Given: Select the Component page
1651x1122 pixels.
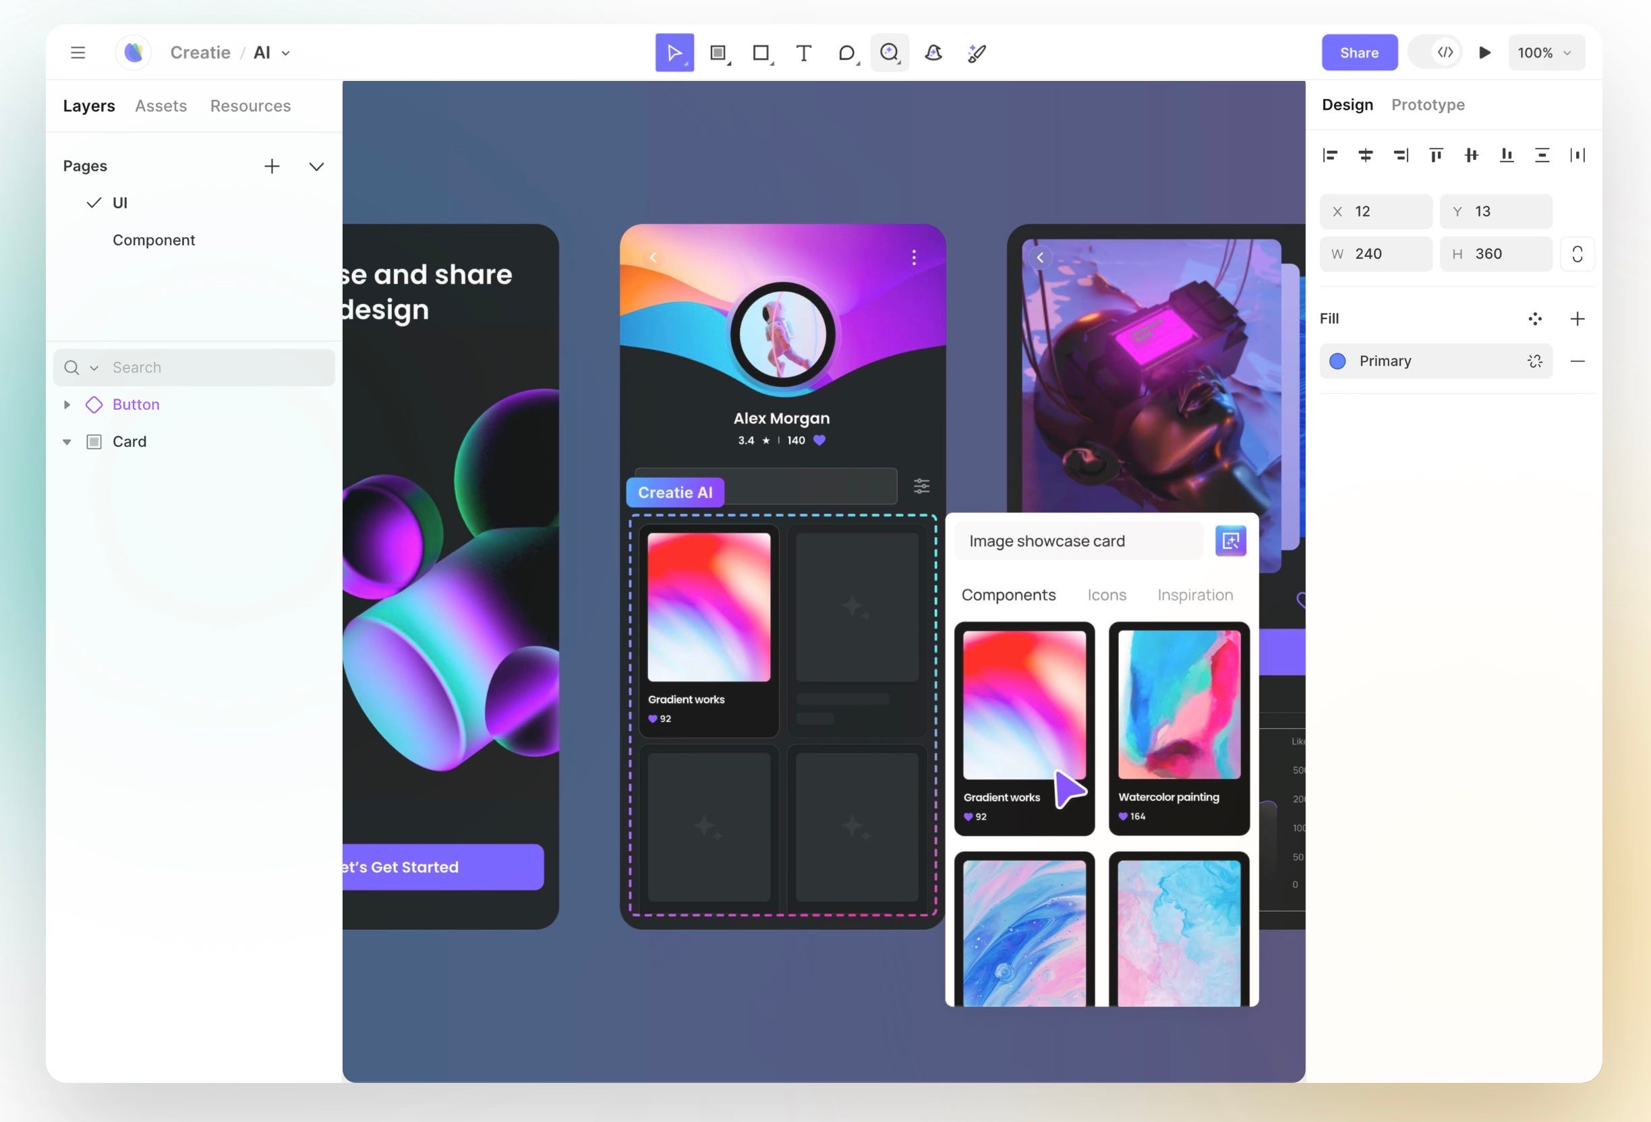Looking at the screenshot, I should (x=154, y=240).
